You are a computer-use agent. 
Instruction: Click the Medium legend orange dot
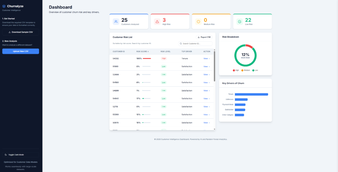click(242, 70)
